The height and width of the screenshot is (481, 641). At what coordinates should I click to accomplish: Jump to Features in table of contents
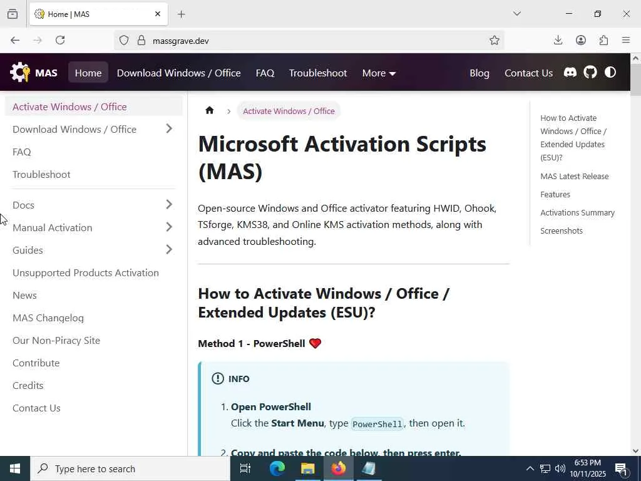555,194
